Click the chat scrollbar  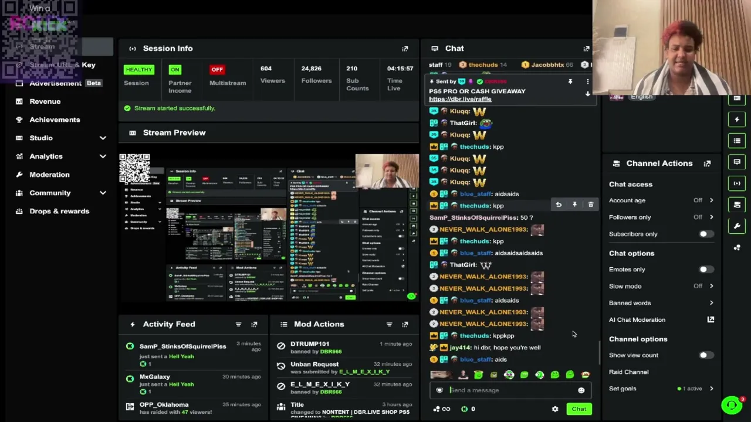click(598, 353)
